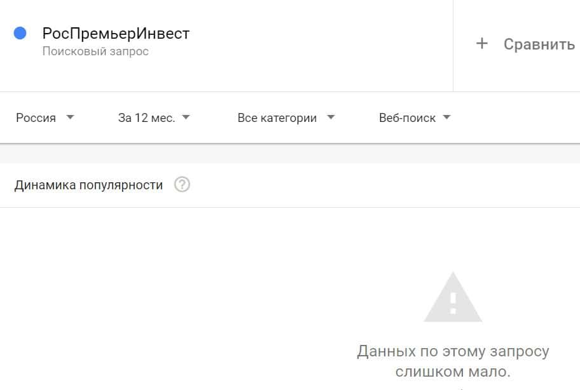Click the gray band below the filters
Screen dimensions: 580x390
coord(290,154)
